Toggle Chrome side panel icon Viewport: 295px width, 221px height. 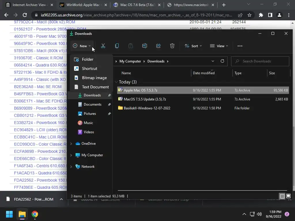click(x=270, y=15)
